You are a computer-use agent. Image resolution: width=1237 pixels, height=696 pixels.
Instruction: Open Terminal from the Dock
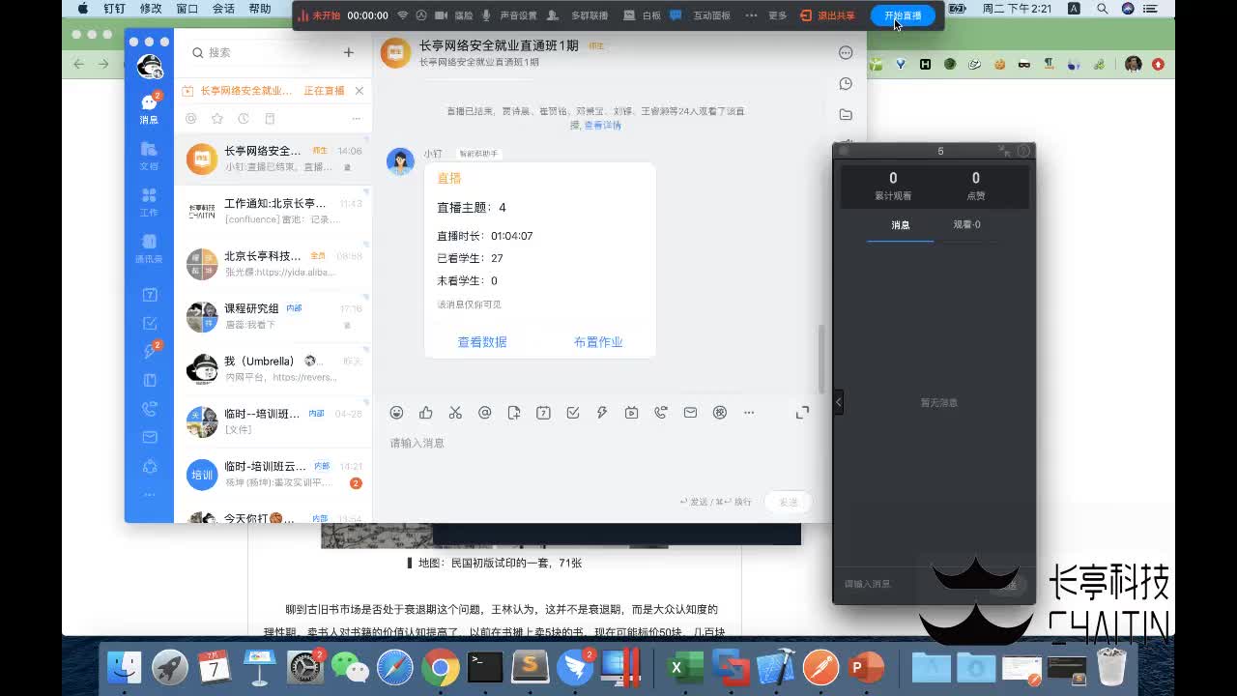[x=485, y=667]
